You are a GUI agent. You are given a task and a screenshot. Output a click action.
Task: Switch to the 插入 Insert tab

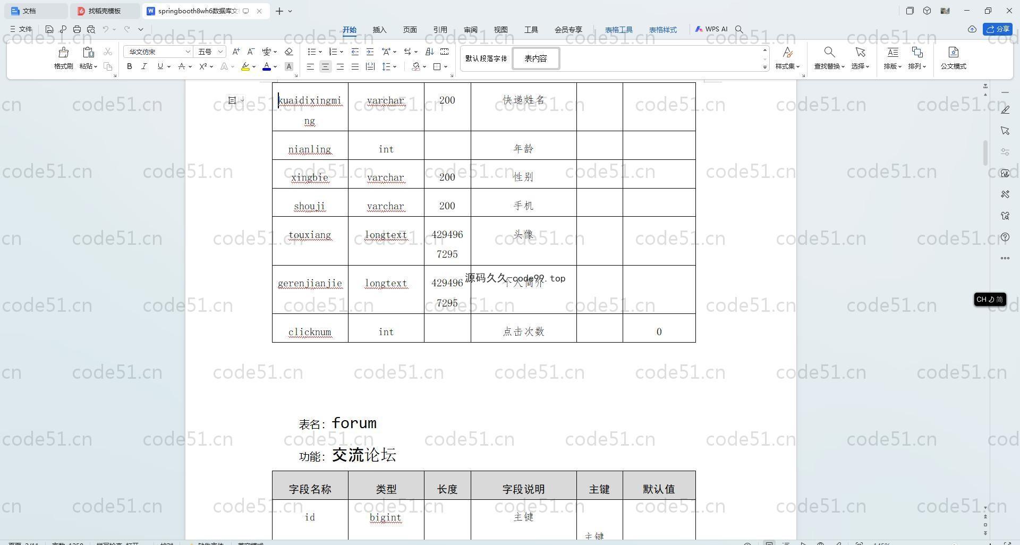point(379,30)
